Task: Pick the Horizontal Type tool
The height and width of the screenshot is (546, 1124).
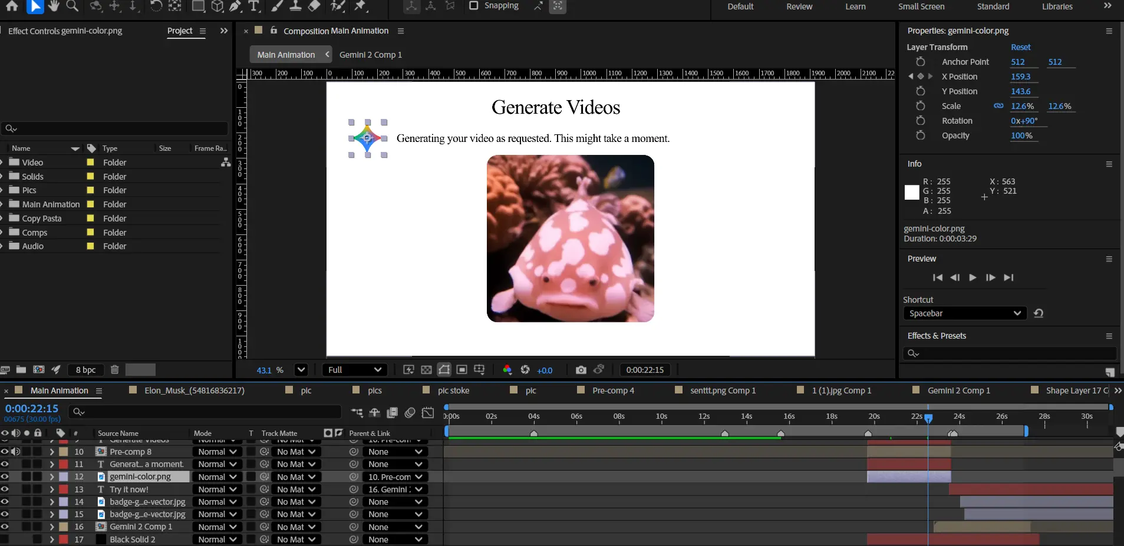Action: [254, 6]
